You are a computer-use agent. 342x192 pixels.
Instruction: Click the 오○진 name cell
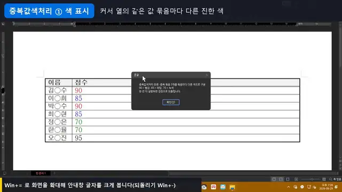(x=59, y=138)
